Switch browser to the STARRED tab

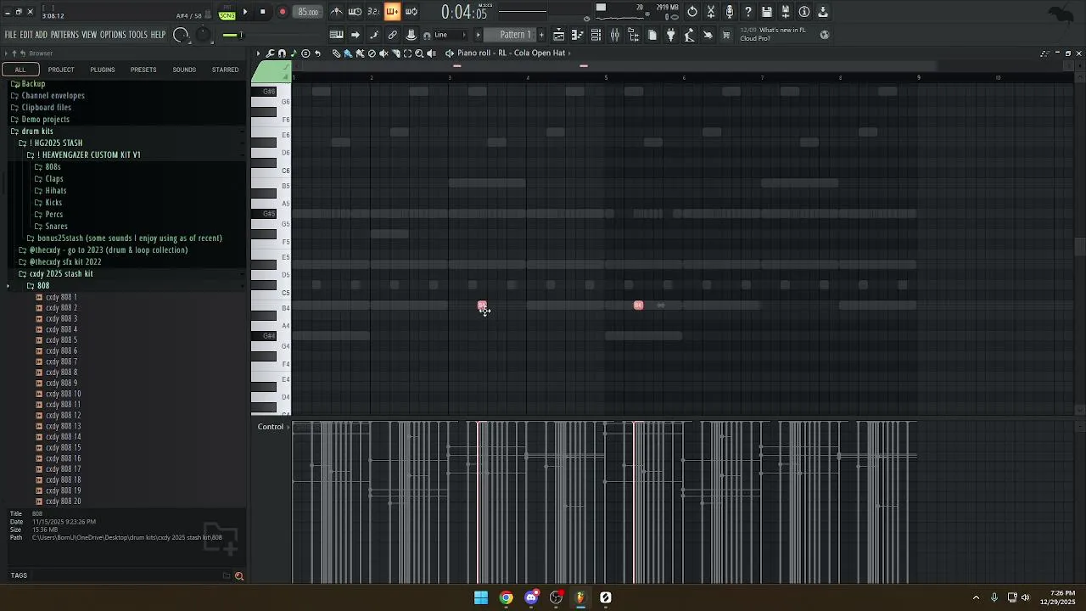point(225,70)
